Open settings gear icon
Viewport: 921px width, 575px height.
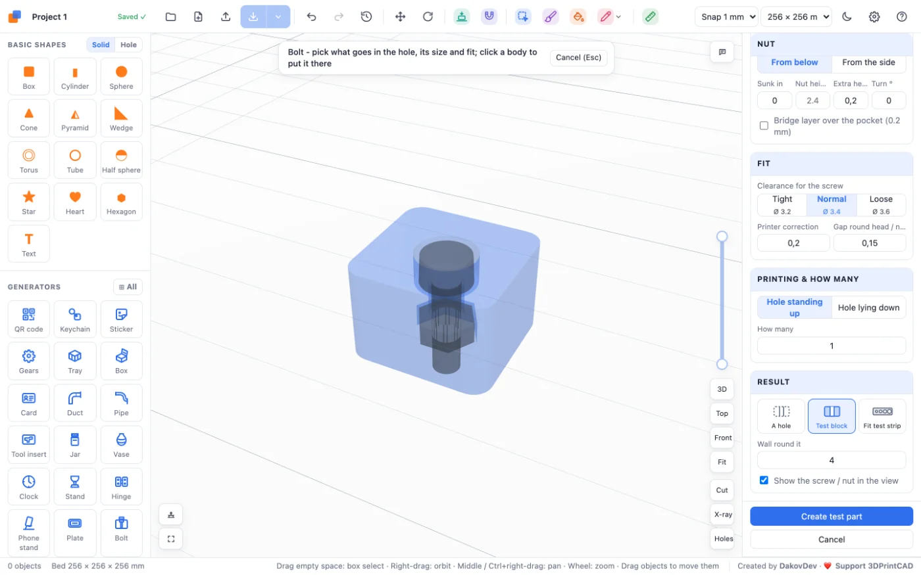(x=874, y=17)
